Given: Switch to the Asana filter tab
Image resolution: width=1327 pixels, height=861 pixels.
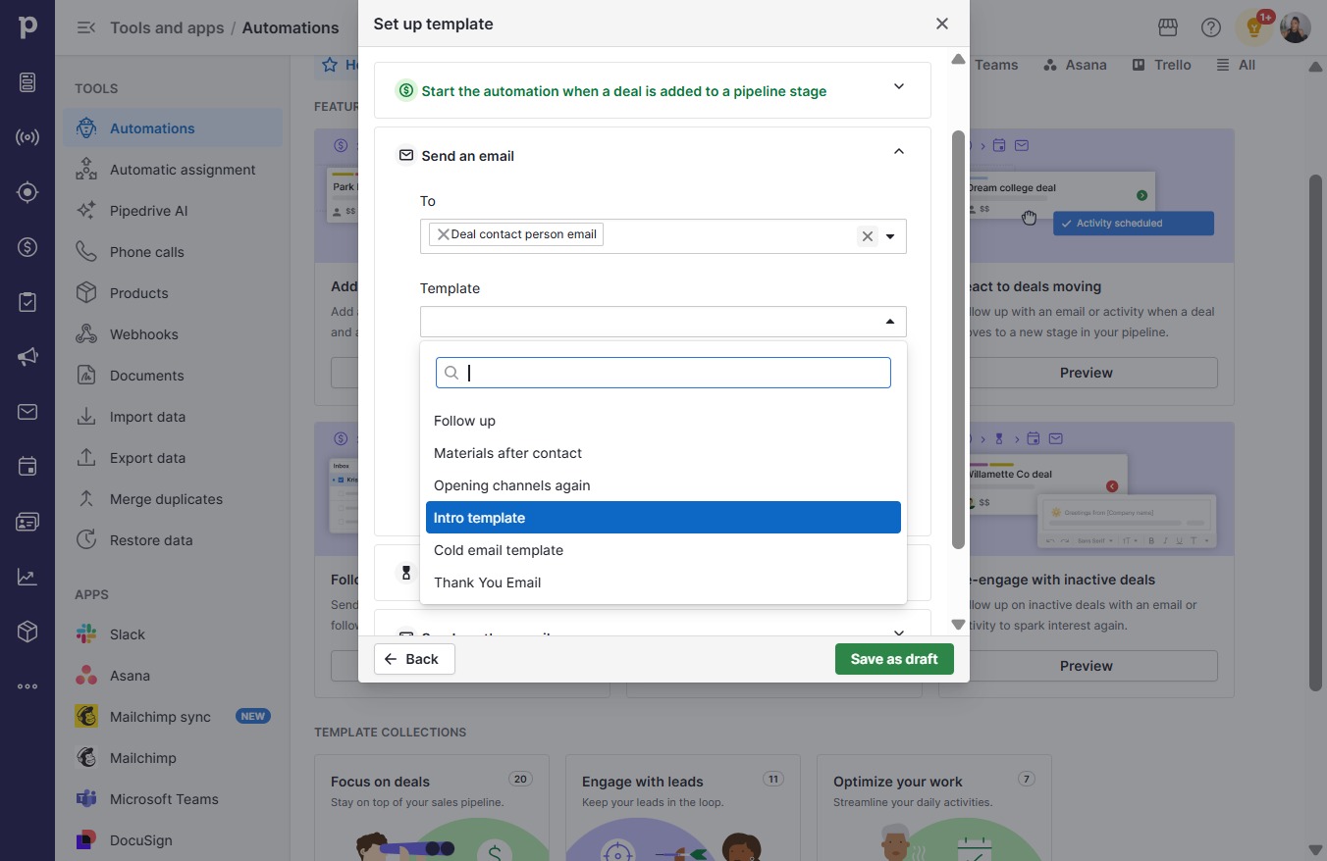Looking at the screenshot, I should [x=1075, y=65].
